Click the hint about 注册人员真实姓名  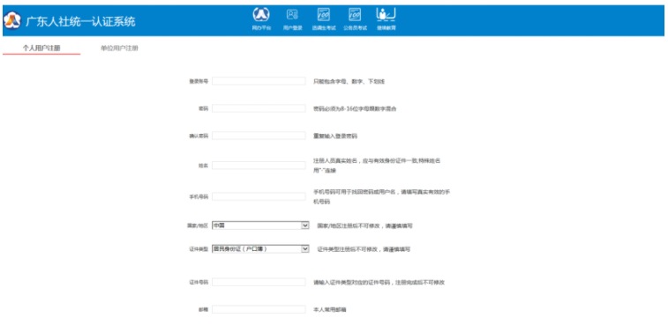click(377, 166)
